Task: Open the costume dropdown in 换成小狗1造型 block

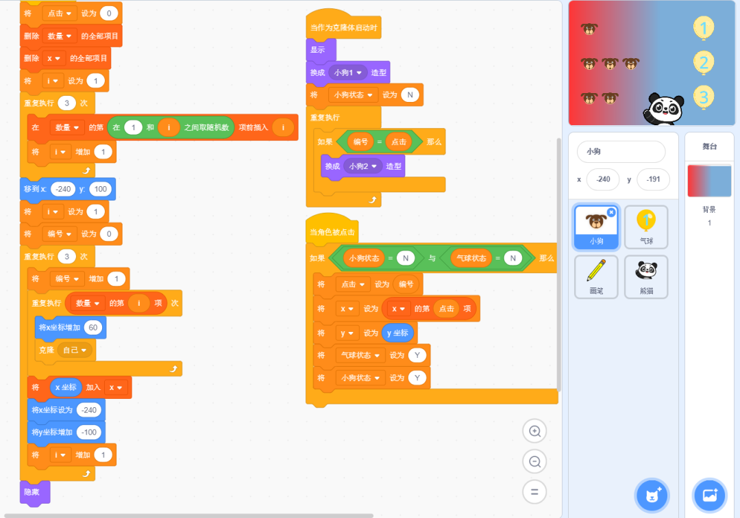Action: [x=359, y=71]
